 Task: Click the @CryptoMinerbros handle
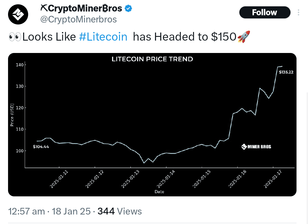pyautogui.click(x=78, y=19)
